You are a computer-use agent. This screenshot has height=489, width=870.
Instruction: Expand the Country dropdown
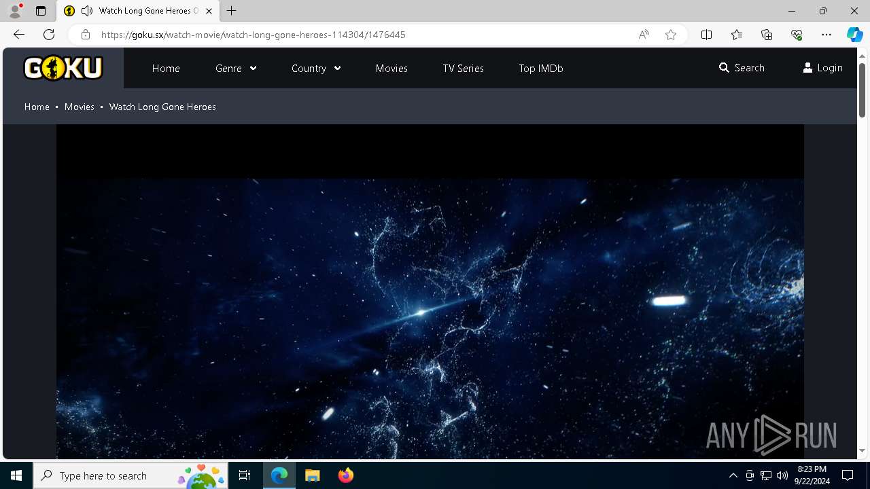pos(316,68)
